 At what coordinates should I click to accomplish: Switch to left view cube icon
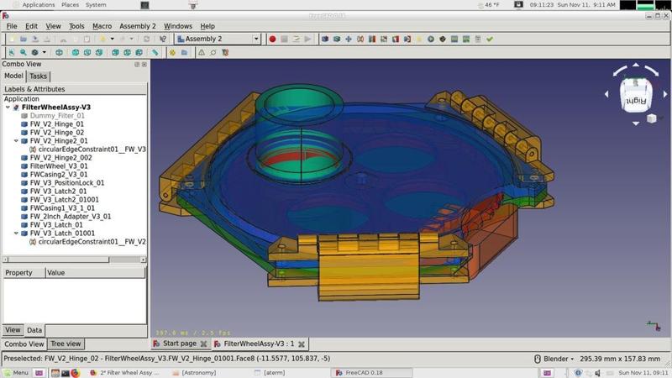coord(139,52)
